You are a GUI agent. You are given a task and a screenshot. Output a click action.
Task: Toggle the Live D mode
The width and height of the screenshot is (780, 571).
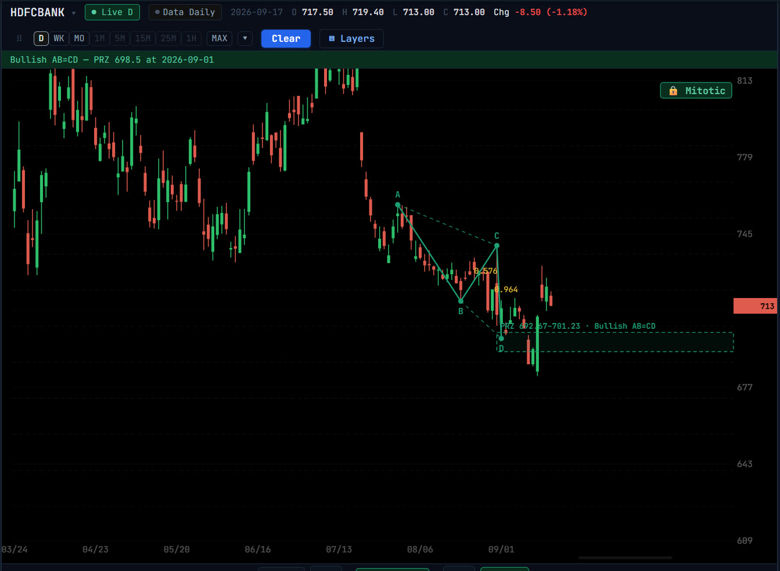pyautogui.click(x=112, y=12)
